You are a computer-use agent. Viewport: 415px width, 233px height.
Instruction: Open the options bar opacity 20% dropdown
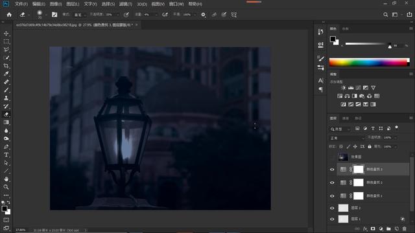[118, 15]
